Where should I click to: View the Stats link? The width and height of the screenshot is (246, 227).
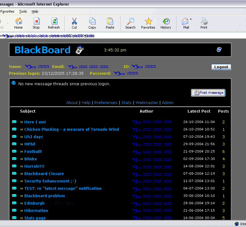point(126,103)
